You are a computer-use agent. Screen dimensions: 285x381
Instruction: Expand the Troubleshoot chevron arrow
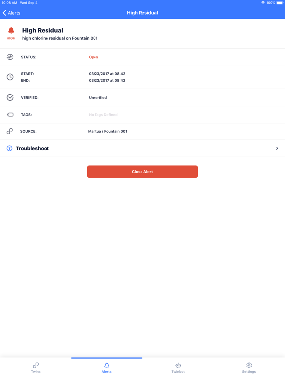(277, 148)
